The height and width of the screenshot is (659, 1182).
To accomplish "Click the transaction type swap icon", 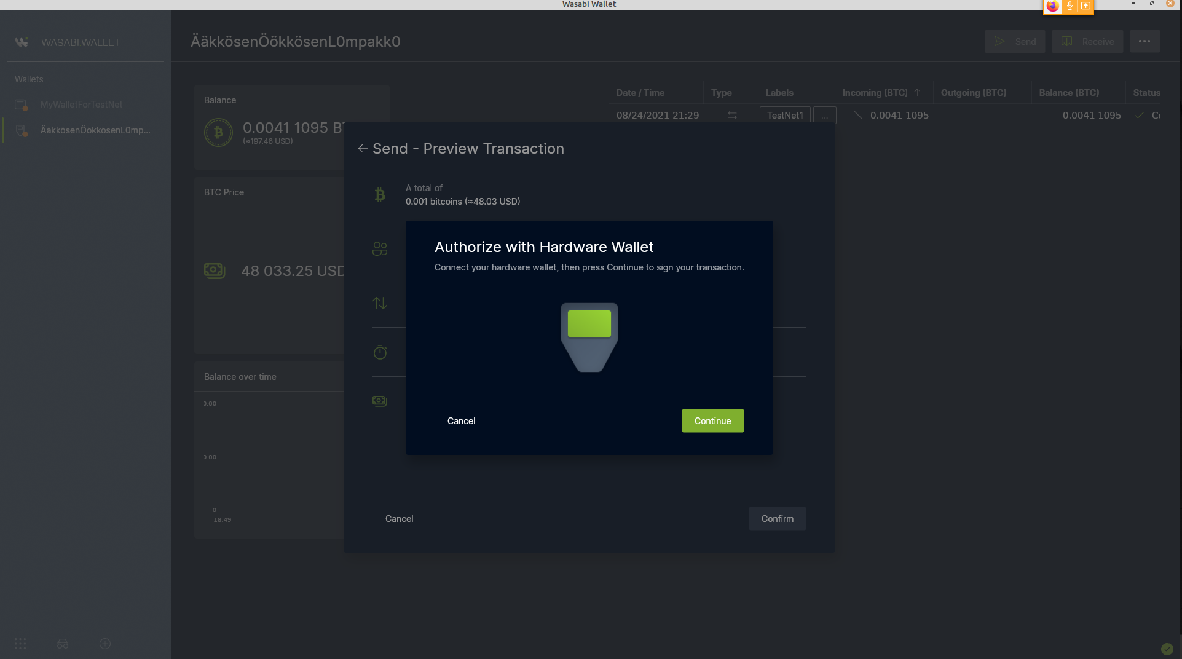I will click(732, 116).
